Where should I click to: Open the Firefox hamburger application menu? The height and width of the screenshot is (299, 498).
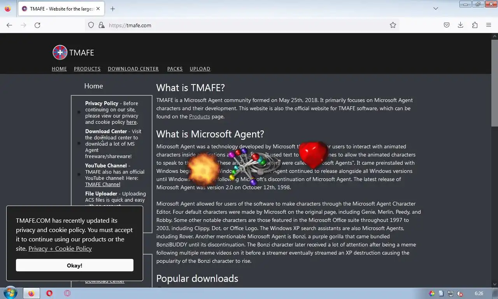pos(489,25)
